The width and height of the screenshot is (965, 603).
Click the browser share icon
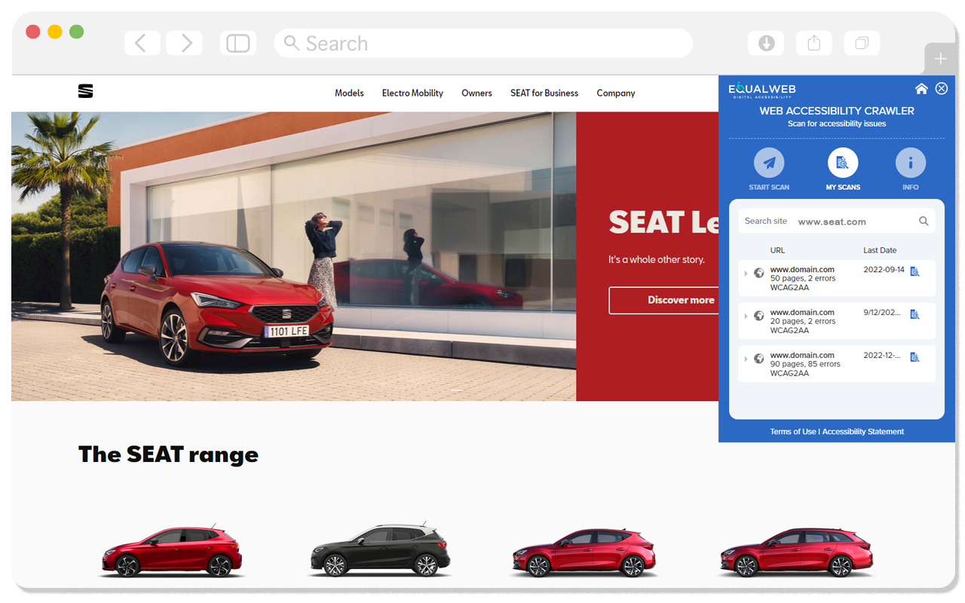[813, 43]
